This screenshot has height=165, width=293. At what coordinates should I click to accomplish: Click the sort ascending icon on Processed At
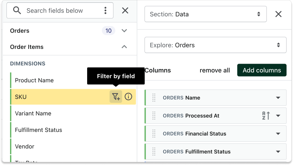[x=266, y=116]
